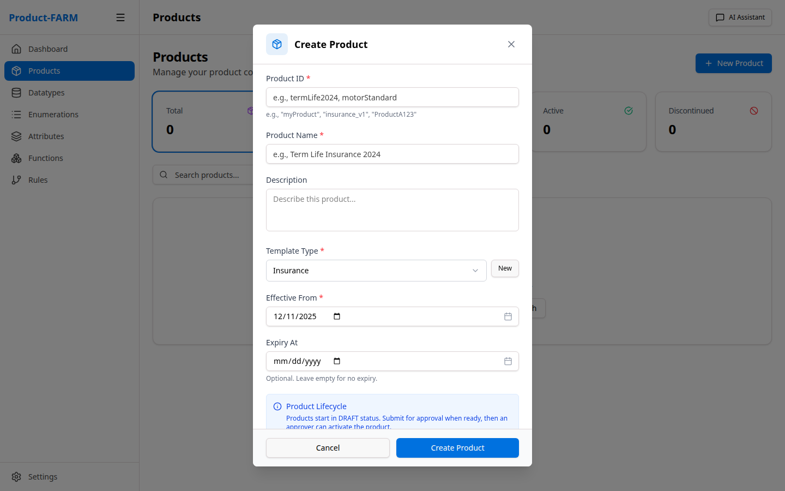Click the Settings gear icon
Image resolution: width=785 pixels, height=491 pixels.
coord(16,476)
